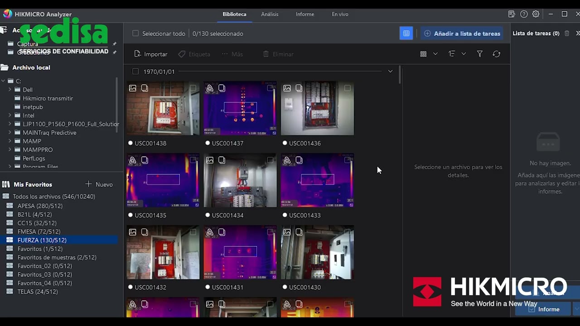Click the Informe button below the task list
The image size is (580, 326).
pyautogui.click(x=544, y=309)
